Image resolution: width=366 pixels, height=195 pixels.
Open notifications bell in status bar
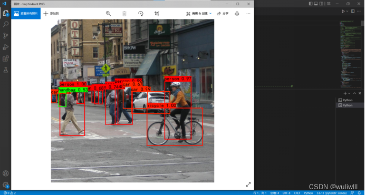[359, 193]
